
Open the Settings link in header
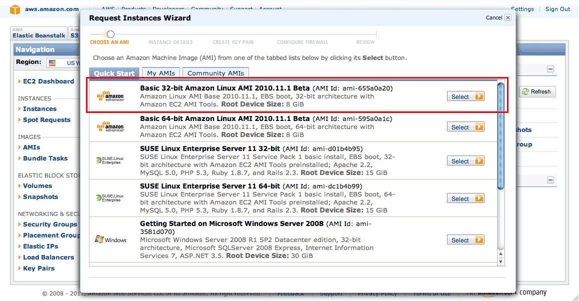tap(522, 9)
